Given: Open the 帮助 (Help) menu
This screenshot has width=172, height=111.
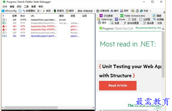Looking at the screenshot, I should tap(41, 7).
